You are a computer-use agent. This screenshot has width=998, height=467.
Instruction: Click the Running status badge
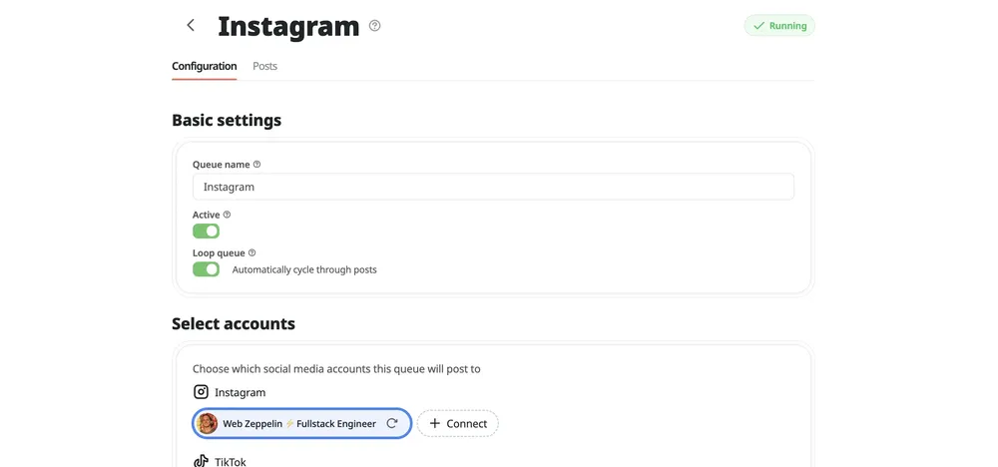779,26
